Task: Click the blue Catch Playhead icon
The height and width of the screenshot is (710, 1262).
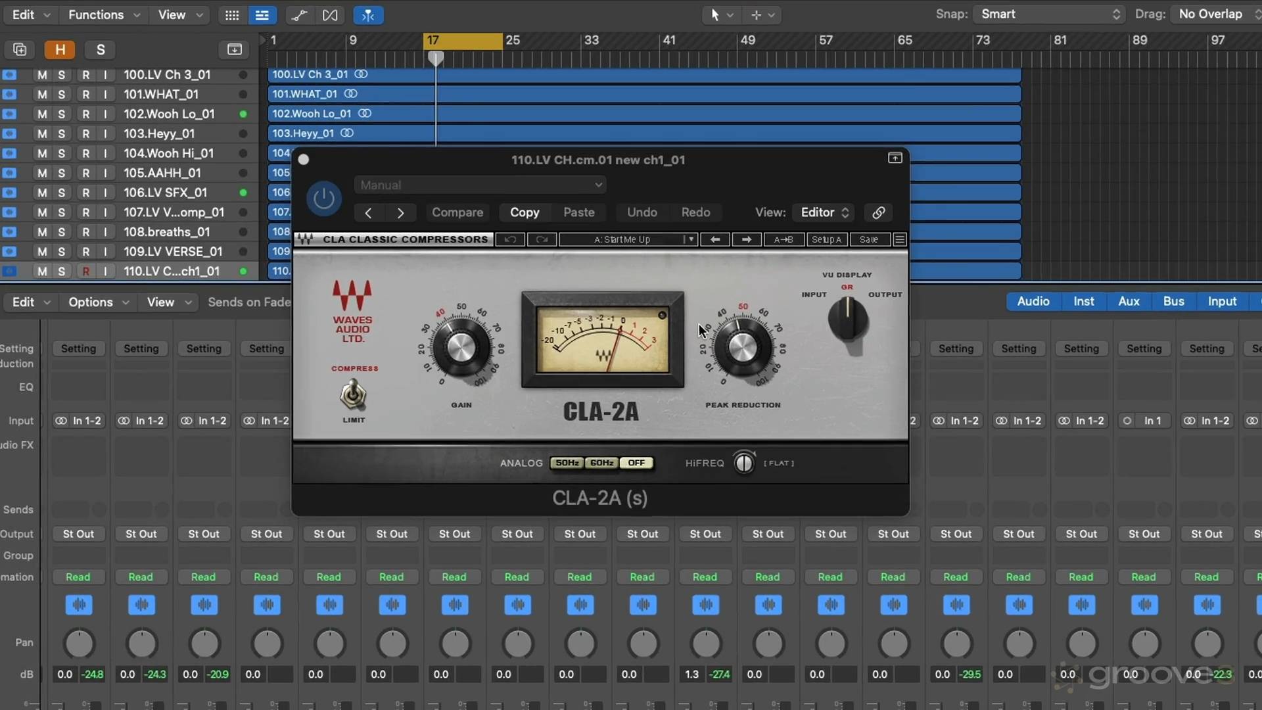Action: coord(368,14)
